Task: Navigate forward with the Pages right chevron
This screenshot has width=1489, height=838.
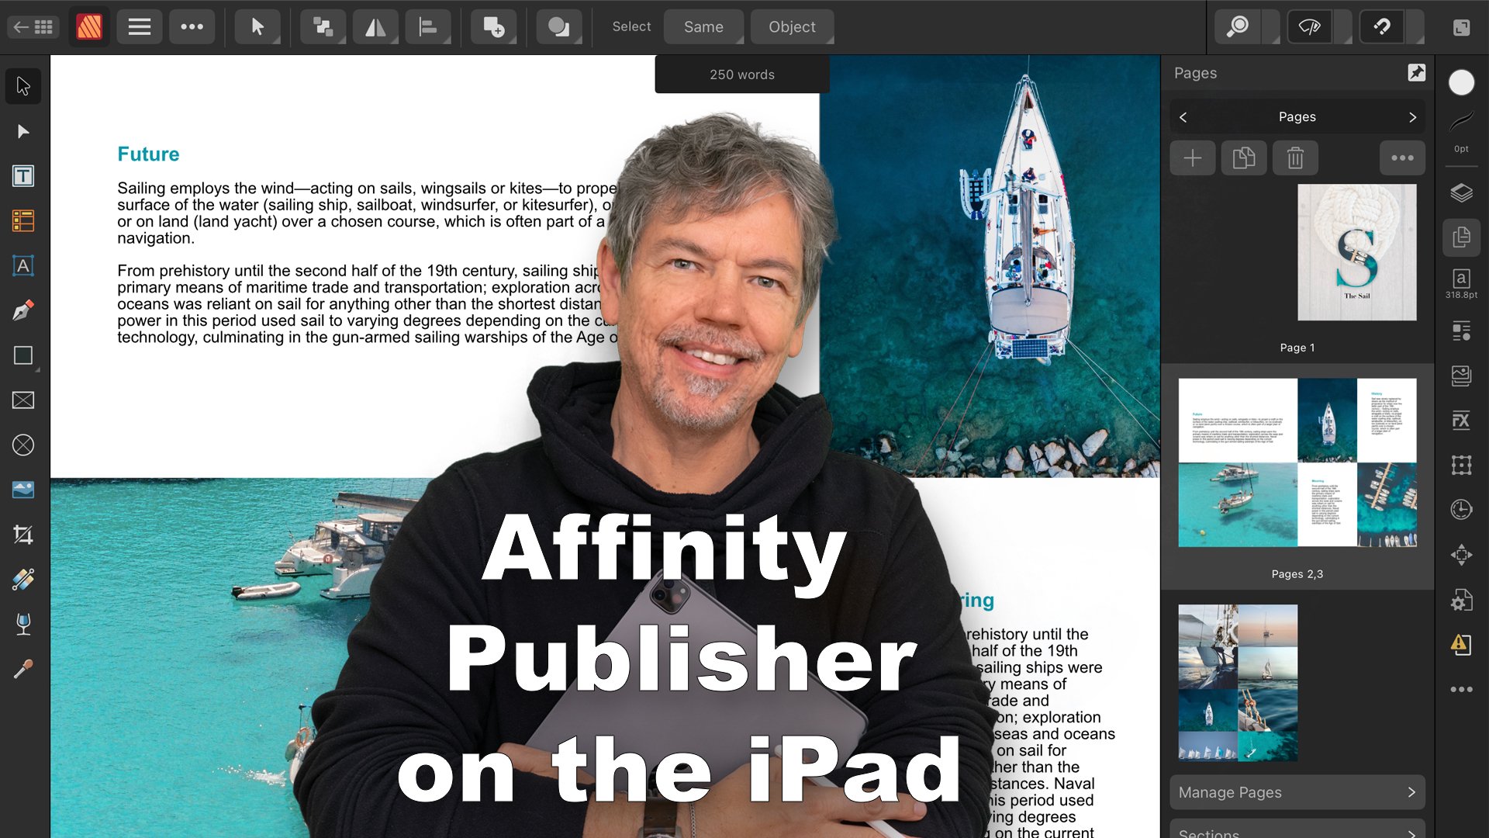Action: tap(1411, 116)
